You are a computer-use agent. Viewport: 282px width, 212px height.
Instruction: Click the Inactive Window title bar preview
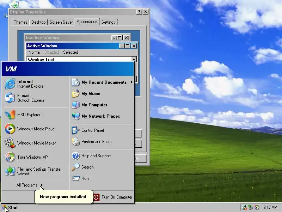(x=68, y=38)
